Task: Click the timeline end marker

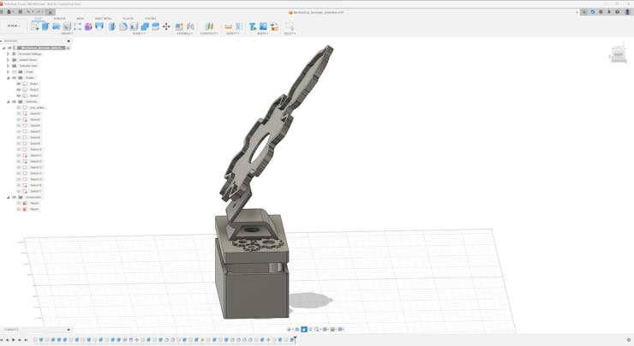Action: [x=295, y=340]
